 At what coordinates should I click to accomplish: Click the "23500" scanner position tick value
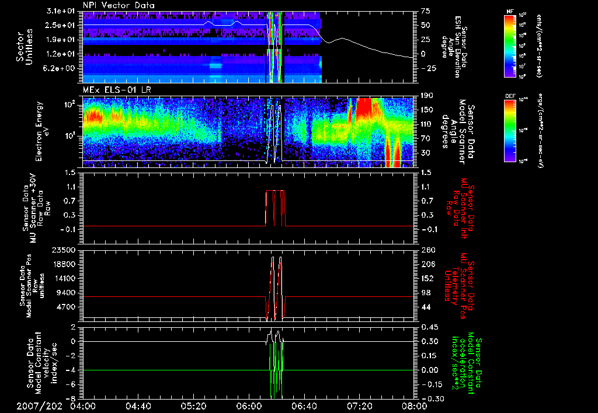coord(63,250)
